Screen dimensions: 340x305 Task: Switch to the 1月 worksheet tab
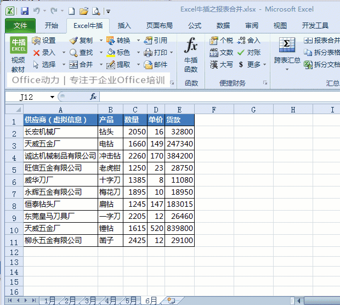(x=50, y=301)
